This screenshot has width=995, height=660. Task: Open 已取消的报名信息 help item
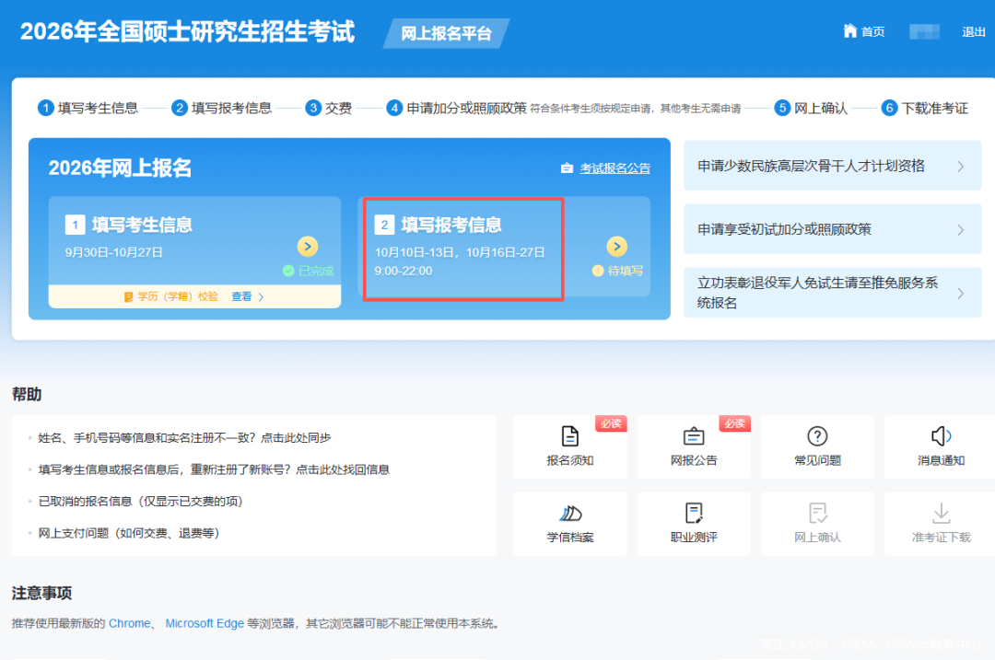pyautogui.click(x=140, y=502)
